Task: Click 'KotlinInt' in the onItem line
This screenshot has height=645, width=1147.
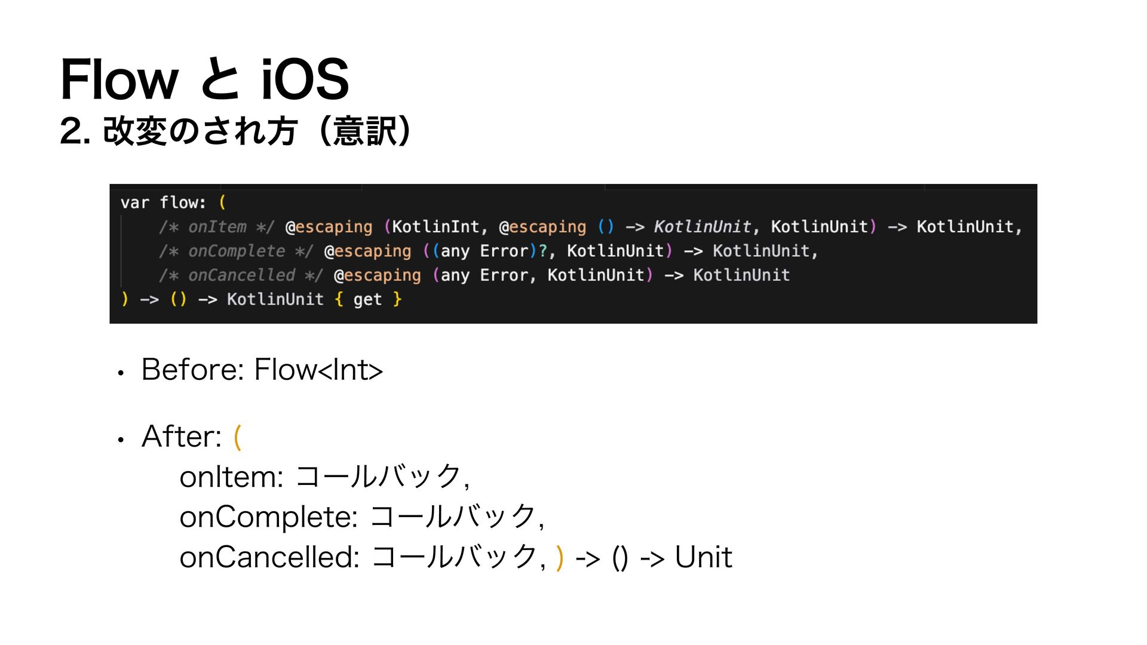Action: coord(436,227)
